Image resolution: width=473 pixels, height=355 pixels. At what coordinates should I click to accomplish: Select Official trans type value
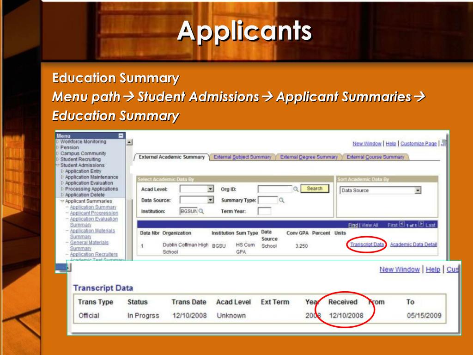89,316
